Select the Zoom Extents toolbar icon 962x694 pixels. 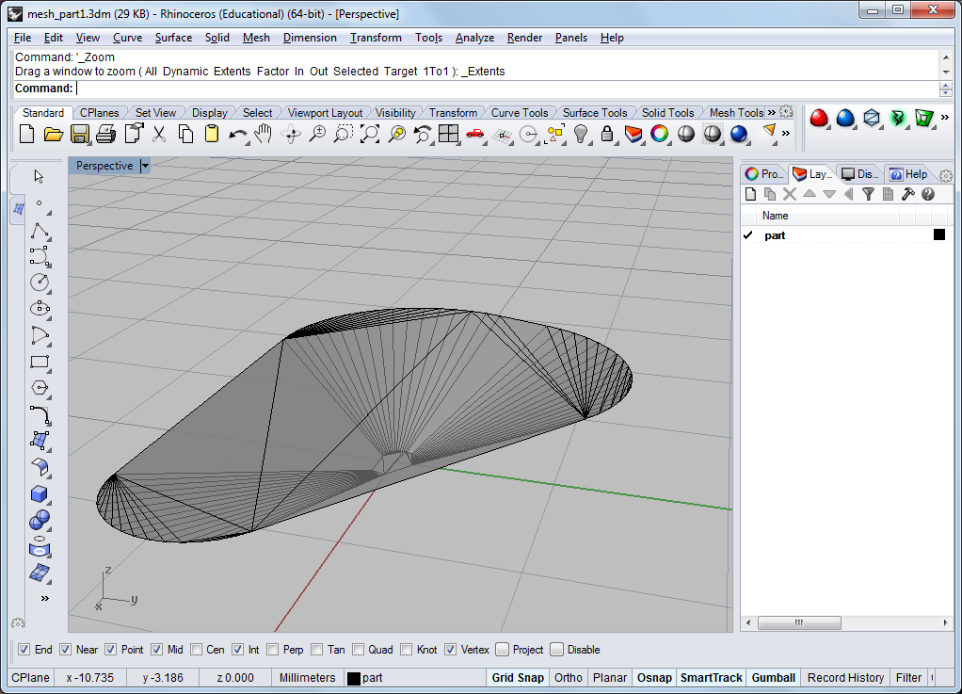click(x=370, y=134)
